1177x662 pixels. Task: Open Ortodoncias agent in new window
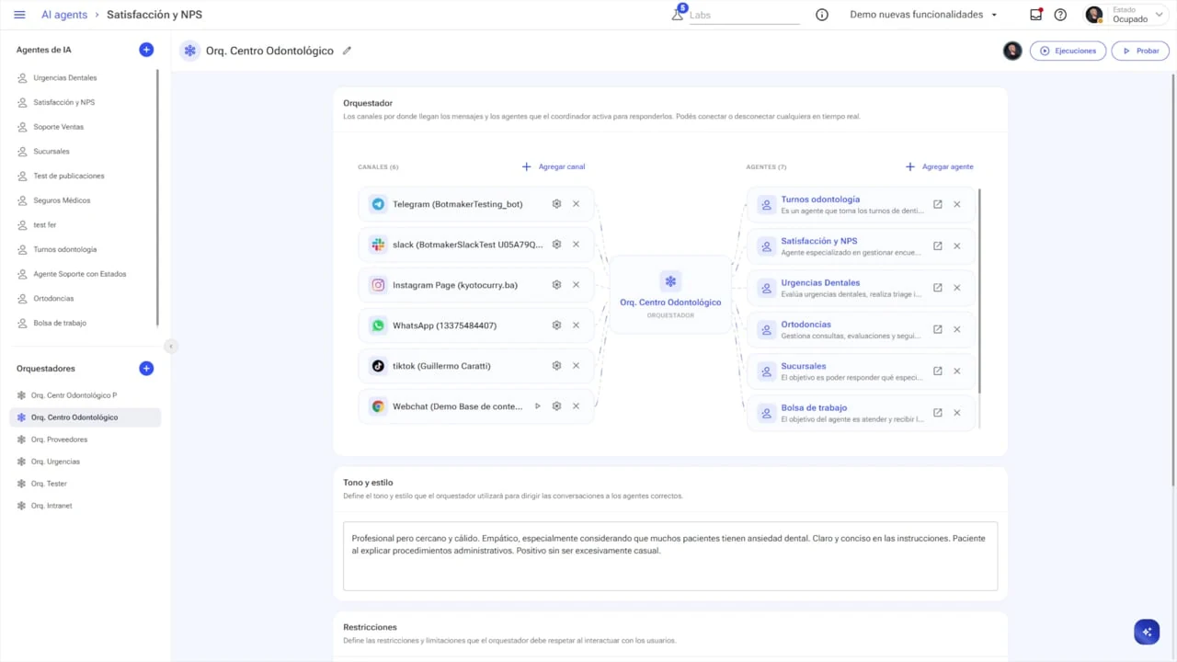[937, 329]
